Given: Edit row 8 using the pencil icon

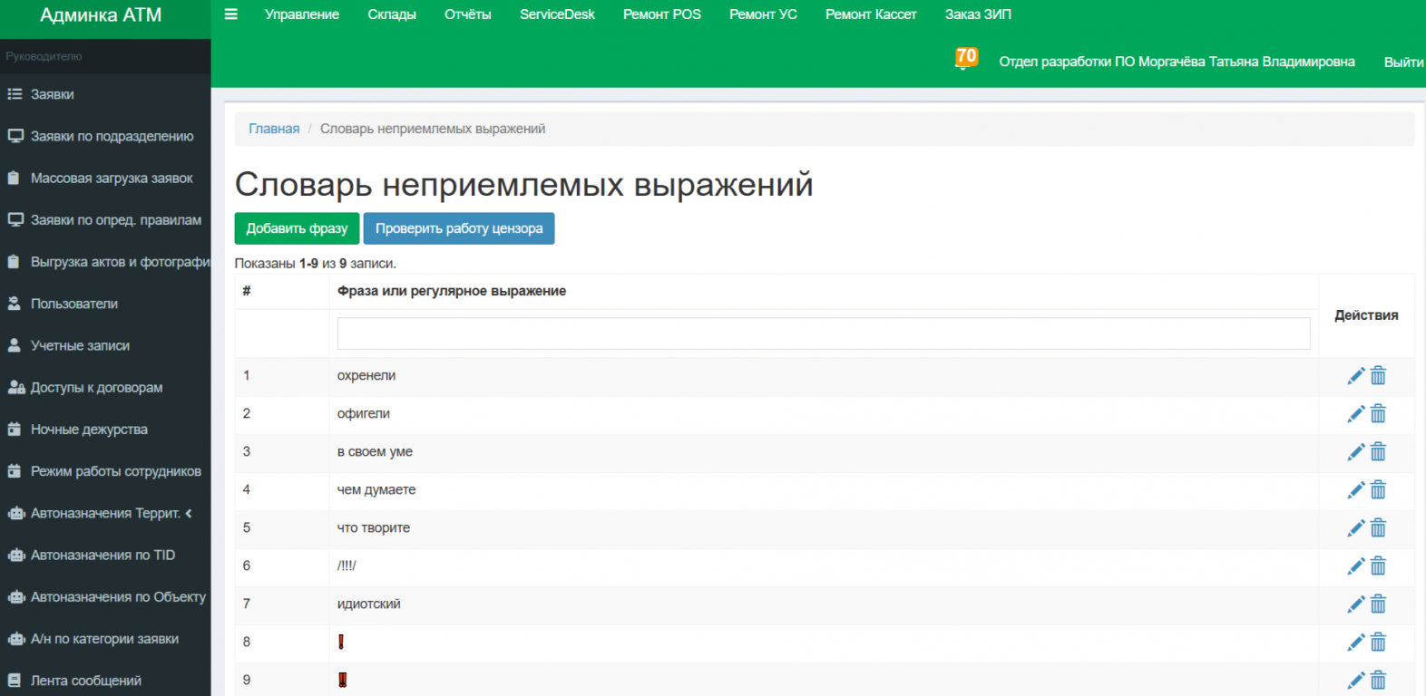Looking at the screenshot, I should coord(1355,643).
